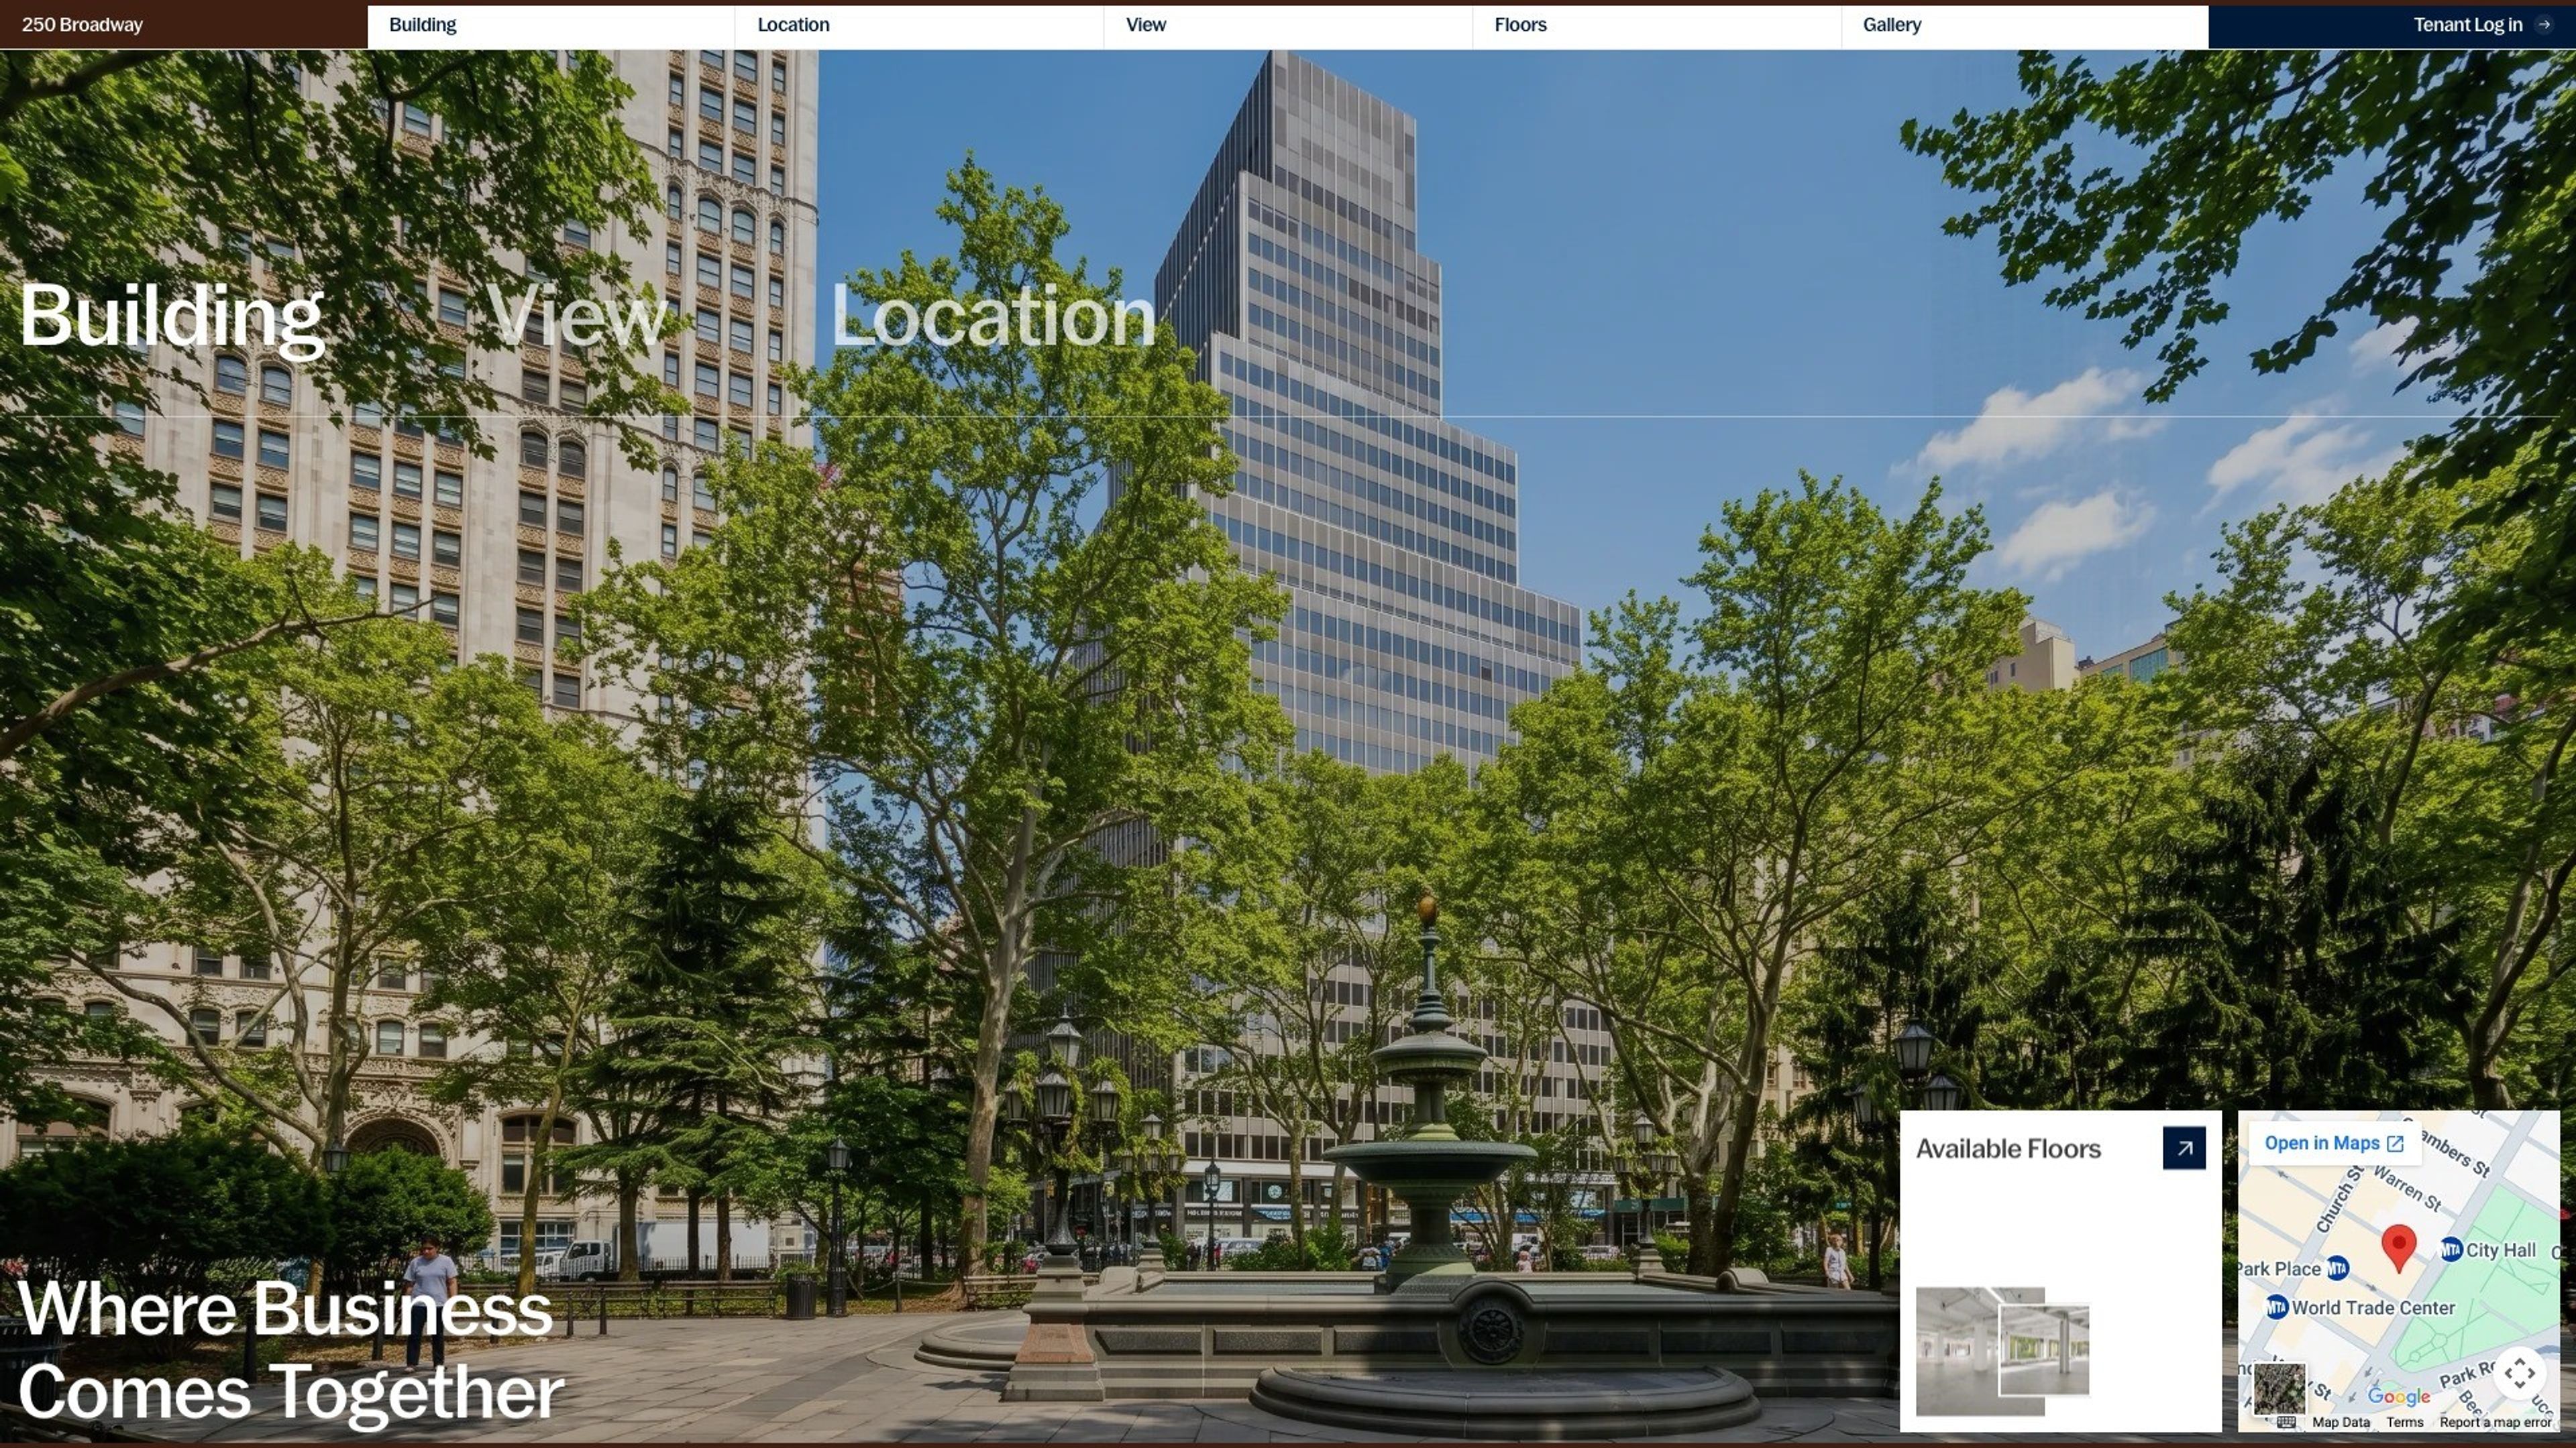This screenshot has height=1448, width=2576.
Task: Click the World Trade Center MTA icon
Action: pos(2277,1307)
